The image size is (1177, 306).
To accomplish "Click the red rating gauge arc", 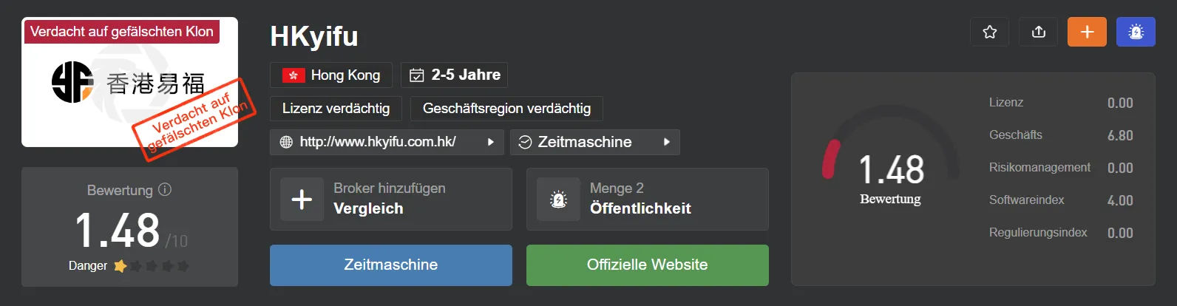I will click(830, 160).
